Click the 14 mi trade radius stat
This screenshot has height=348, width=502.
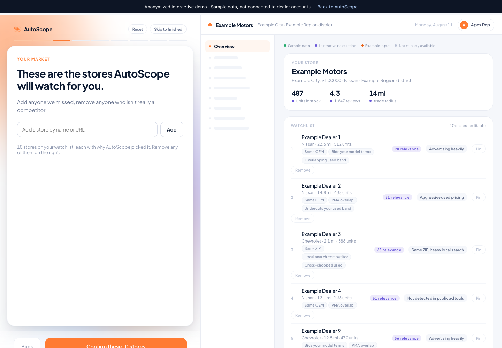(383, 96)
